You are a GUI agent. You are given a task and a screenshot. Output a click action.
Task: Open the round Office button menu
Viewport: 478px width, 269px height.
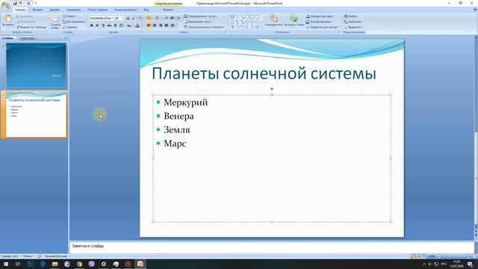coord(5,5)
